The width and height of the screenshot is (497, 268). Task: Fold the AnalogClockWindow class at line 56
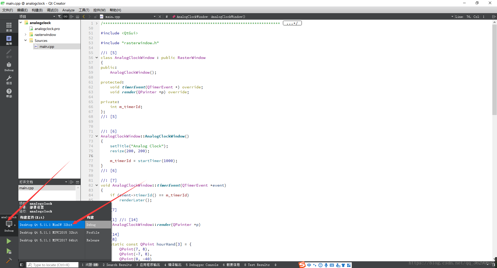click(97, 58)
